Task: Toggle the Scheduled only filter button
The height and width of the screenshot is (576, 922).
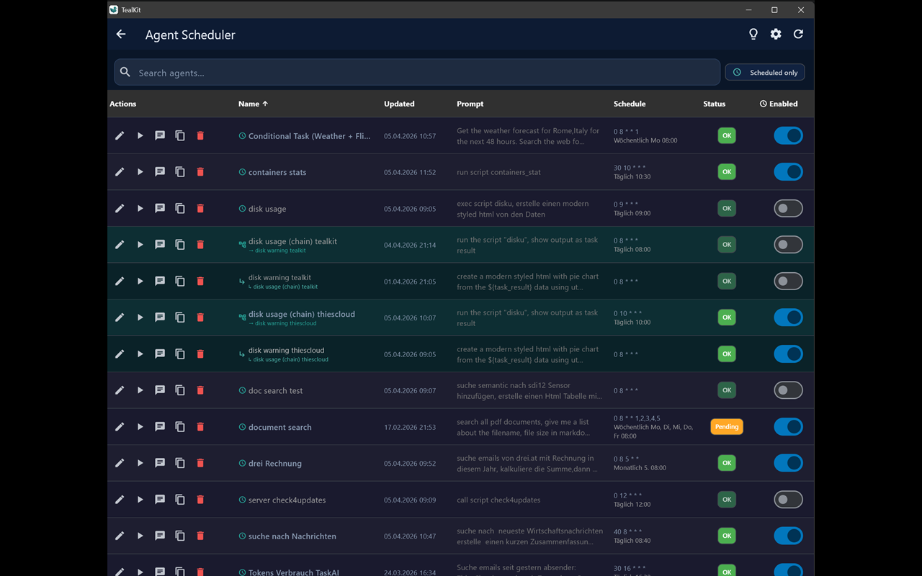Action: point(765,73)
